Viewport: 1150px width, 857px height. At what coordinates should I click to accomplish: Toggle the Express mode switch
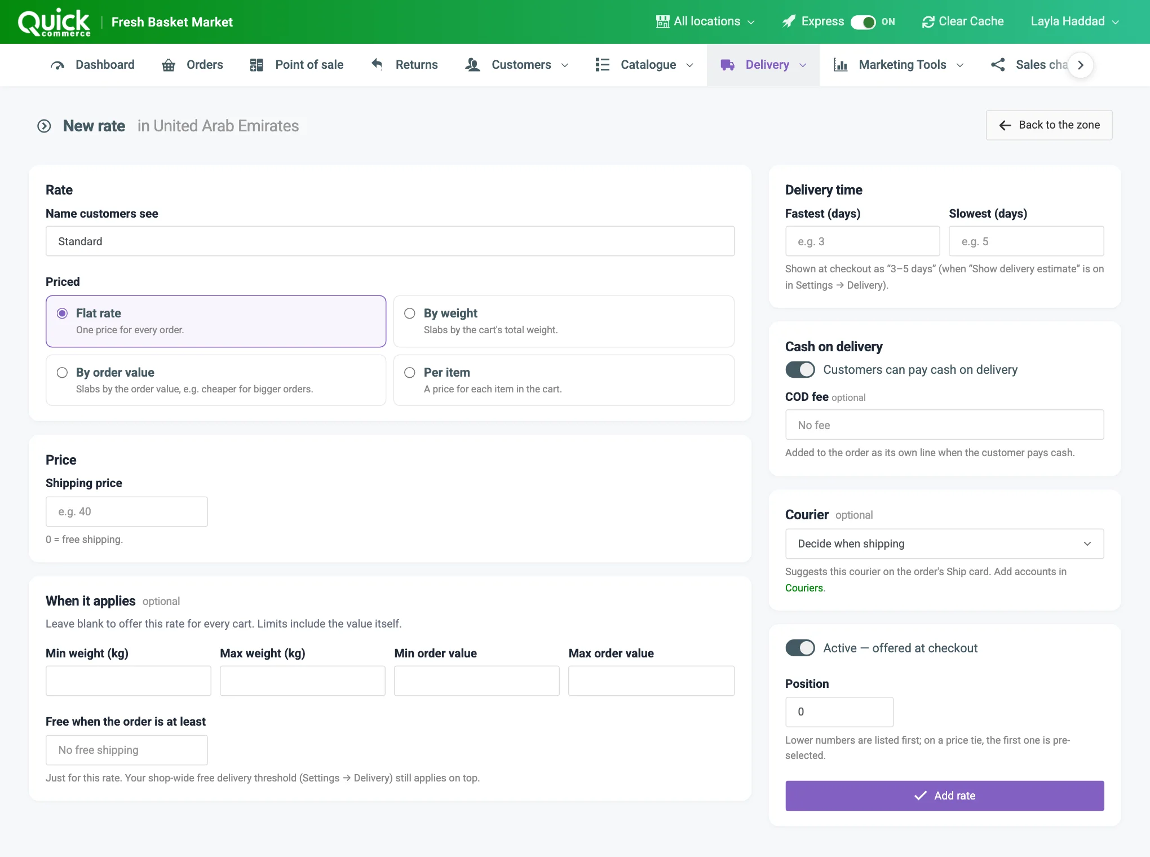click(863, 22)
